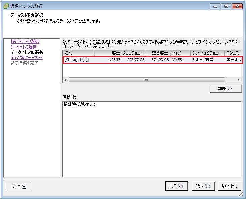
Task: Open the ディスクのフォーマット step link
Action: tap(26, 58)
